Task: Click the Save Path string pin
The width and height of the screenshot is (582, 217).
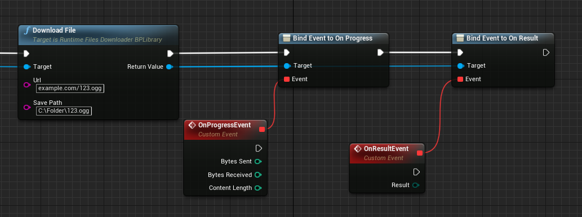Action: click(x=26, y=108)
